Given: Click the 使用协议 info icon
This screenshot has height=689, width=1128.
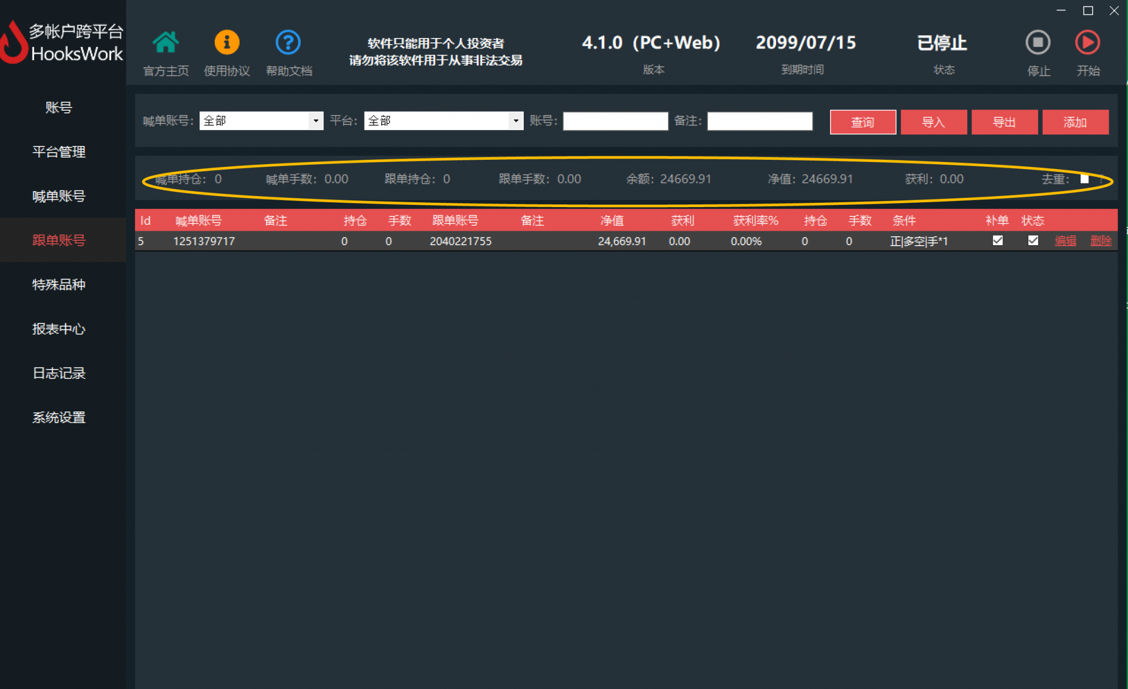Looking at the screenshot, I should (226, 42).
